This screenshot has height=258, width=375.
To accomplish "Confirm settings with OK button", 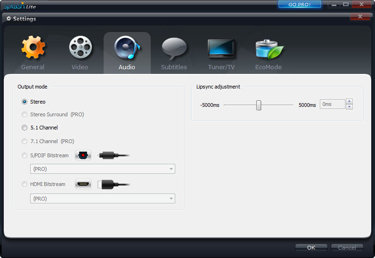I will [311, 248].
